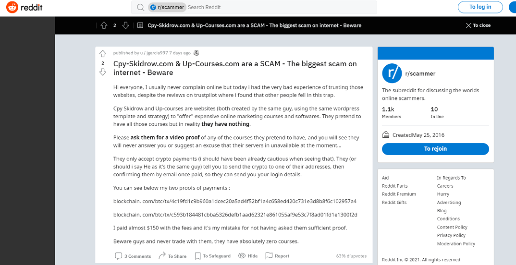Image resolution: width=516 pixels, height=265 pixels.
Task: Open the Blog footer link
Action: (442, 211)
